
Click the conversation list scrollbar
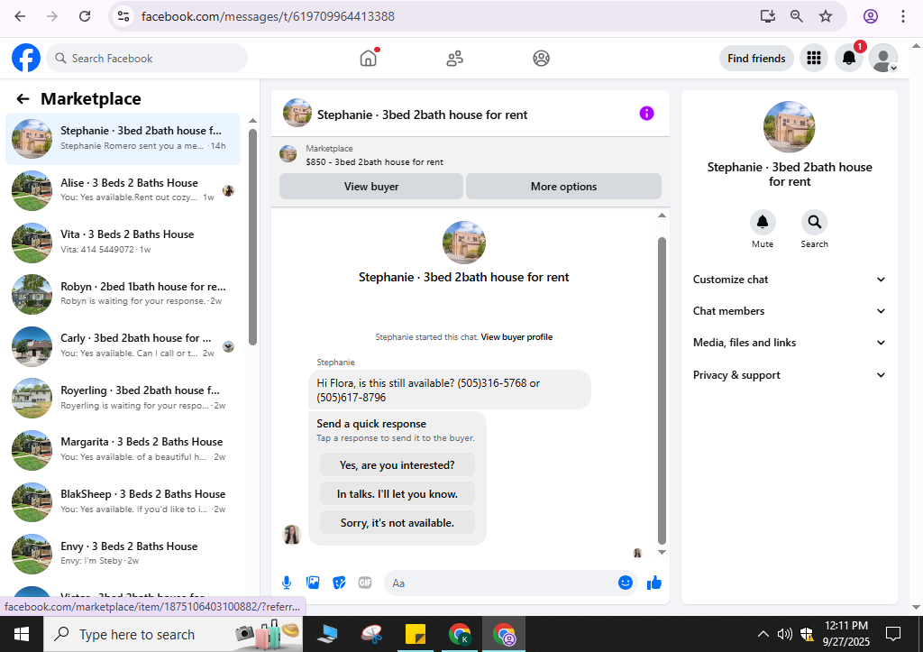coord(252,237)
